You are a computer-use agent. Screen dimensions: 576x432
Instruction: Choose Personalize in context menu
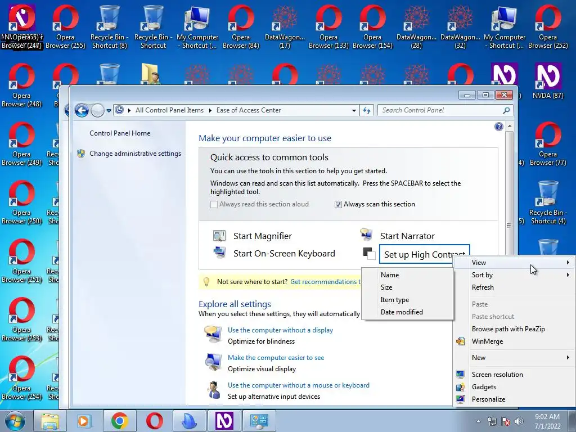[x=514, y=399]
